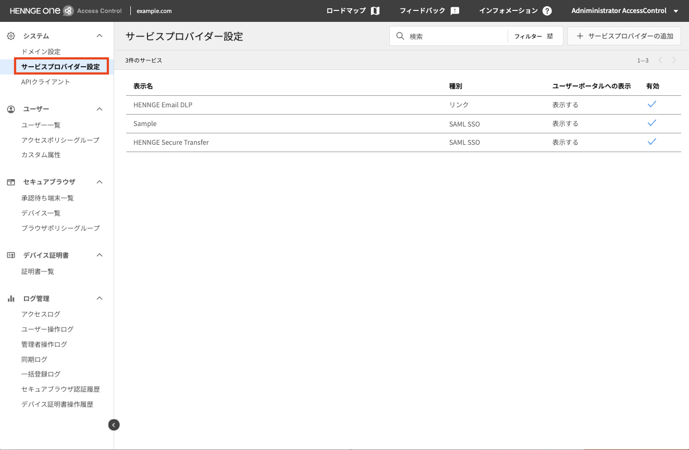Viewport: 689px width, 450px height.
Task: Open アクセスログ
Action: (x=41, y=314)
